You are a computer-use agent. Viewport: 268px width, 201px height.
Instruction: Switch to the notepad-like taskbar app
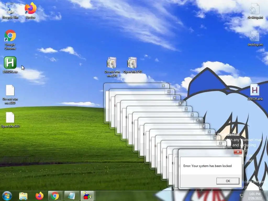coord(72,196)
